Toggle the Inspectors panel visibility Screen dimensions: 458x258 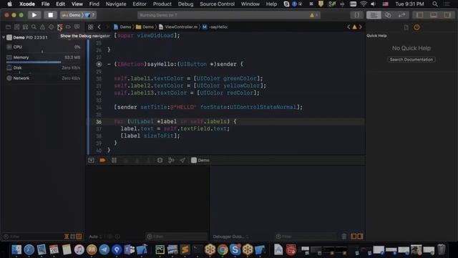[447, 15]
